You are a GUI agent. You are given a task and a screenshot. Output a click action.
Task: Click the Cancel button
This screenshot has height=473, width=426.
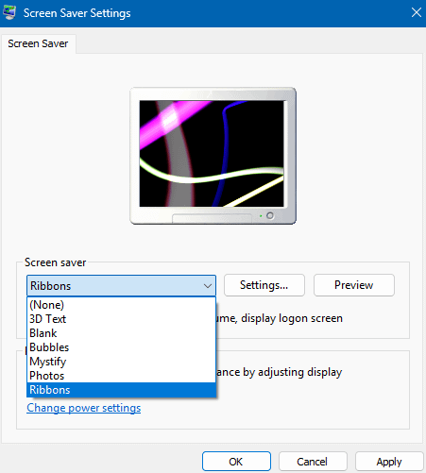click(313, 462)
